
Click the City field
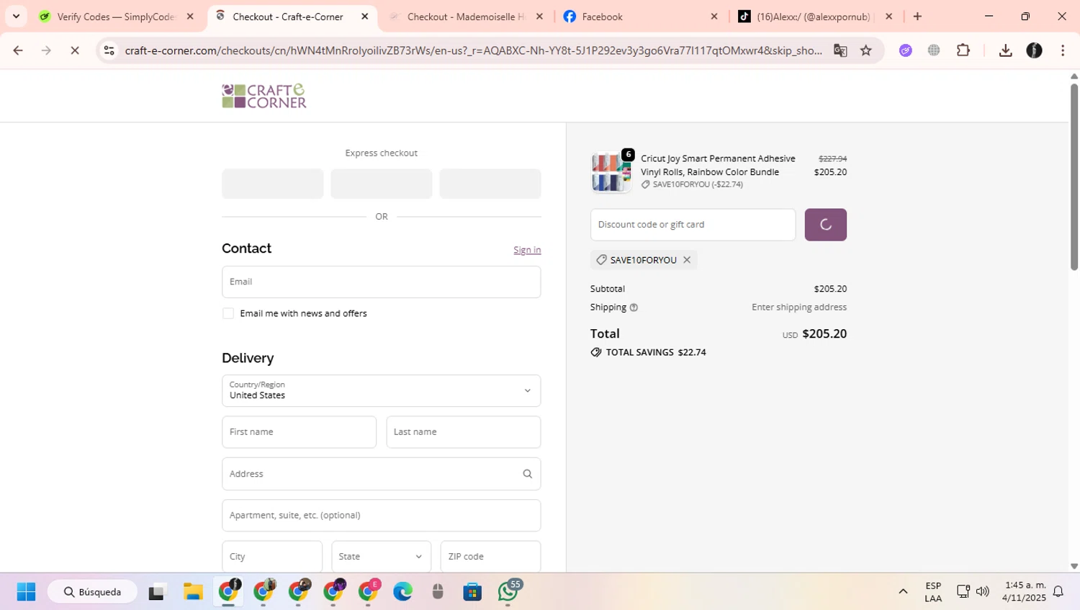pos(272,557)
